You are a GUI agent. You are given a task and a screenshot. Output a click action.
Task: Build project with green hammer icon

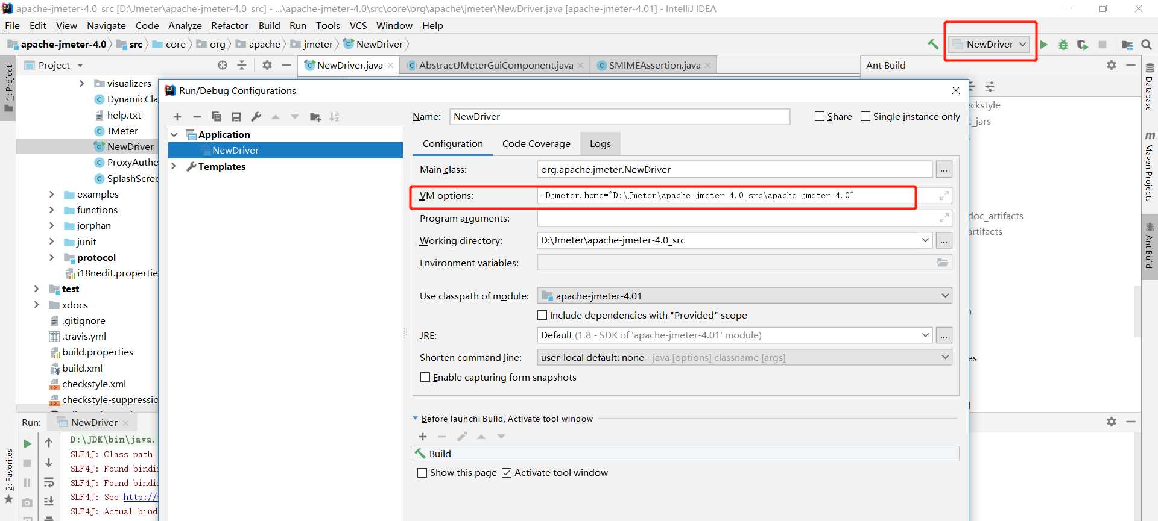(933, 44)
